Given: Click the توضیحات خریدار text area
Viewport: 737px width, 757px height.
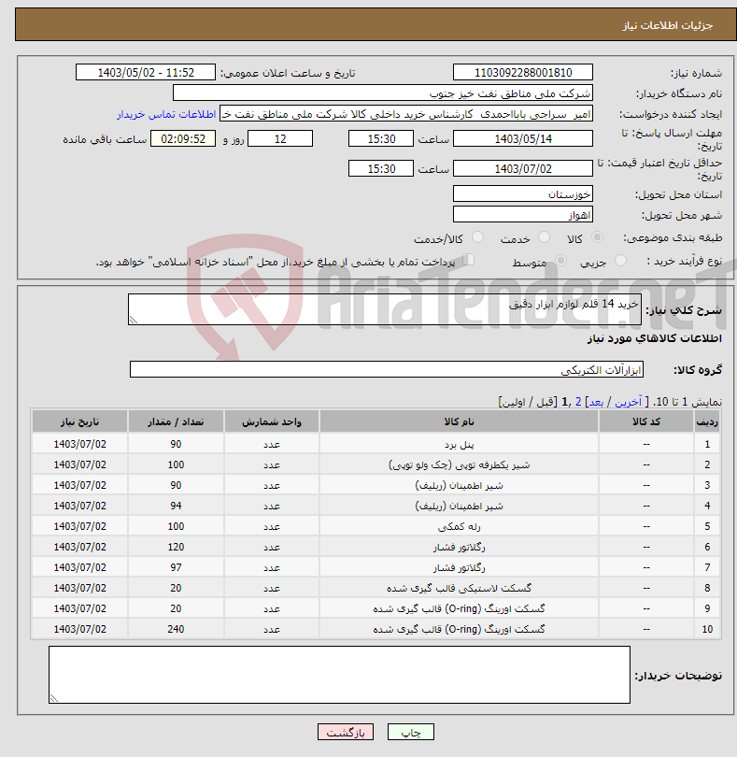Looking at the screenshot, I should click(x=339, y=675).
